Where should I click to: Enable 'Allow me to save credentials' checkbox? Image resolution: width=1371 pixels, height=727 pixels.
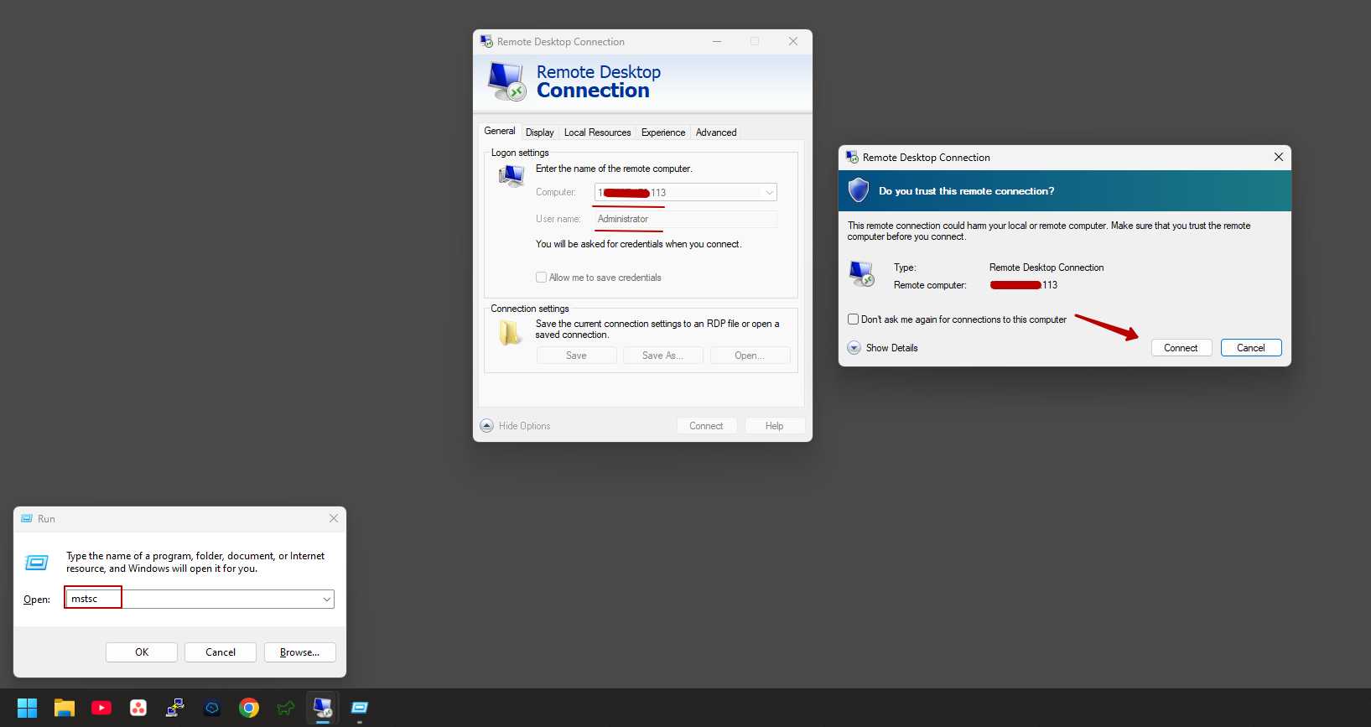(x=542, y=278)
